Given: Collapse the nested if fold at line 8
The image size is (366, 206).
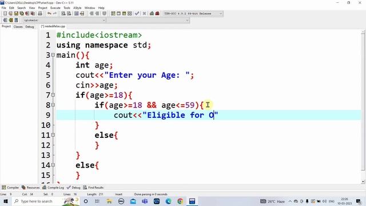Looking at the screenshot, I should click(x=53, y=105).
